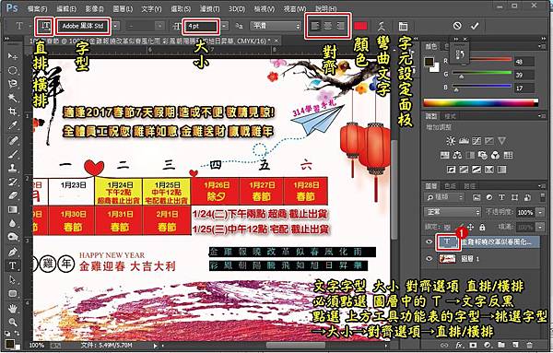The image size is (553, 353).
Task: Select the Move tool
Action: pos(13,56)
